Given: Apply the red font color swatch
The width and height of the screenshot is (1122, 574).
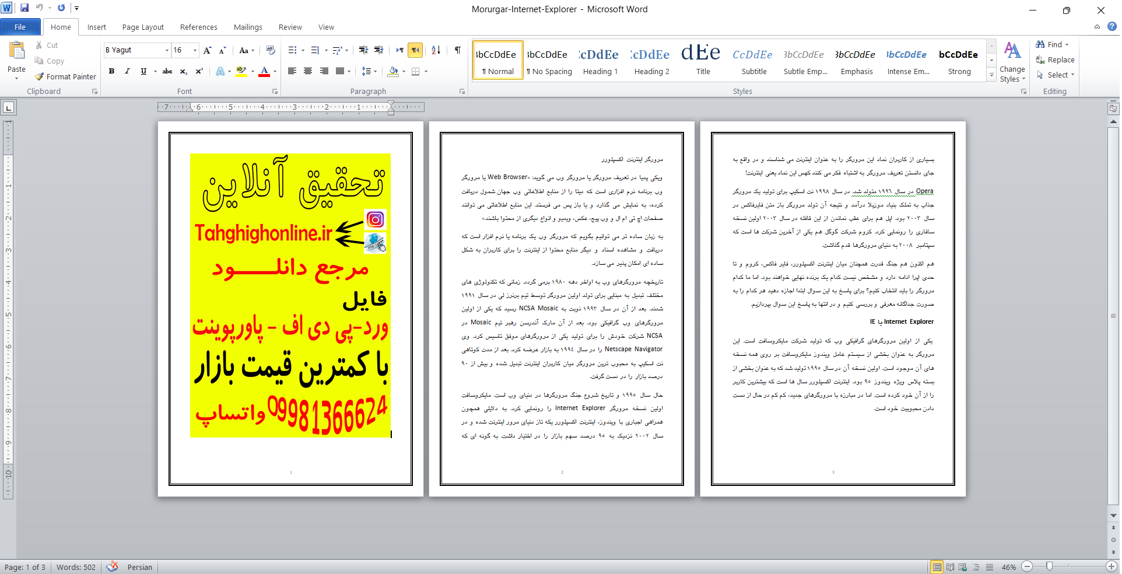Looking at the screenshot, I should click(x=264, y=71).
